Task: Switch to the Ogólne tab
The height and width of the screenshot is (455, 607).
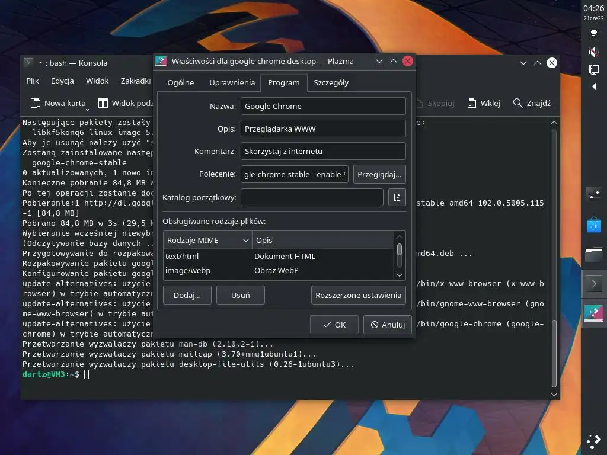Action: pyautogui.click(x=180, y=83)
